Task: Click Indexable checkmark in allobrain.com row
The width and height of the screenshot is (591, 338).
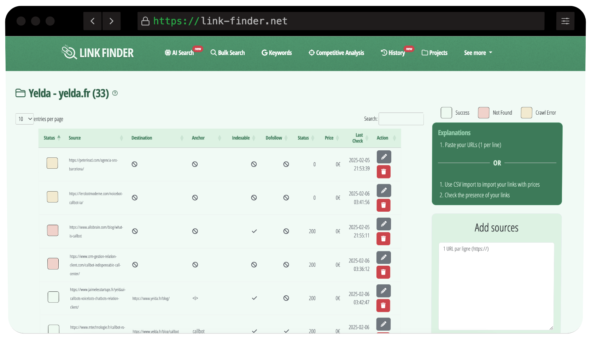Action: [254, 231]
